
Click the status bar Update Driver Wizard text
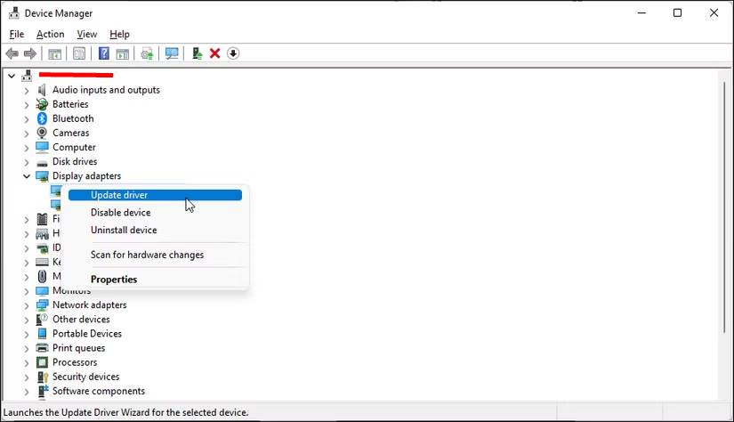point(125,412)
